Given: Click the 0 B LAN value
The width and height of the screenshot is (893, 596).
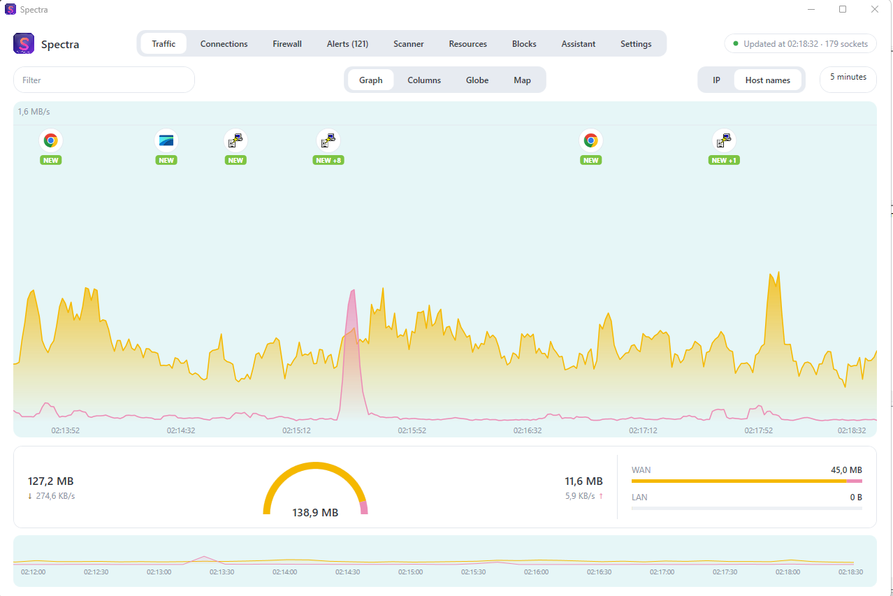Looking at the screenshot, I should (x=856, y=497).
